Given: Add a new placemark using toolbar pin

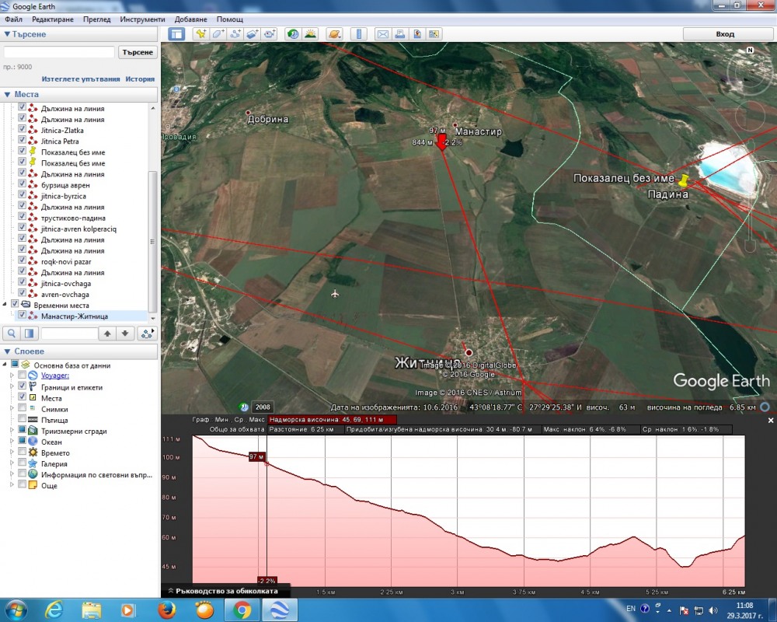Looking at the screenshot, I should [200, 33].
